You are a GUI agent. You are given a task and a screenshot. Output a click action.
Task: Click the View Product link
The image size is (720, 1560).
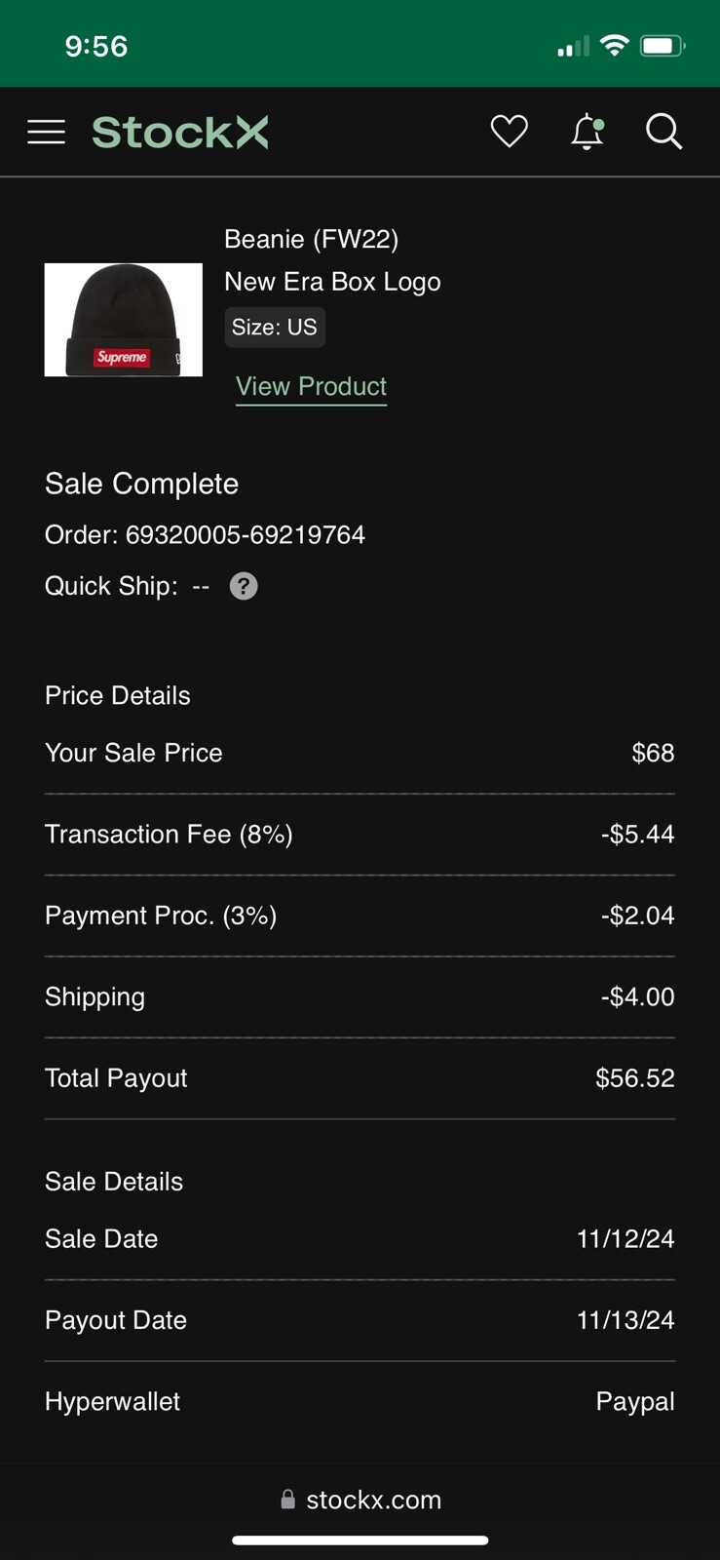(x=311, y=386)
